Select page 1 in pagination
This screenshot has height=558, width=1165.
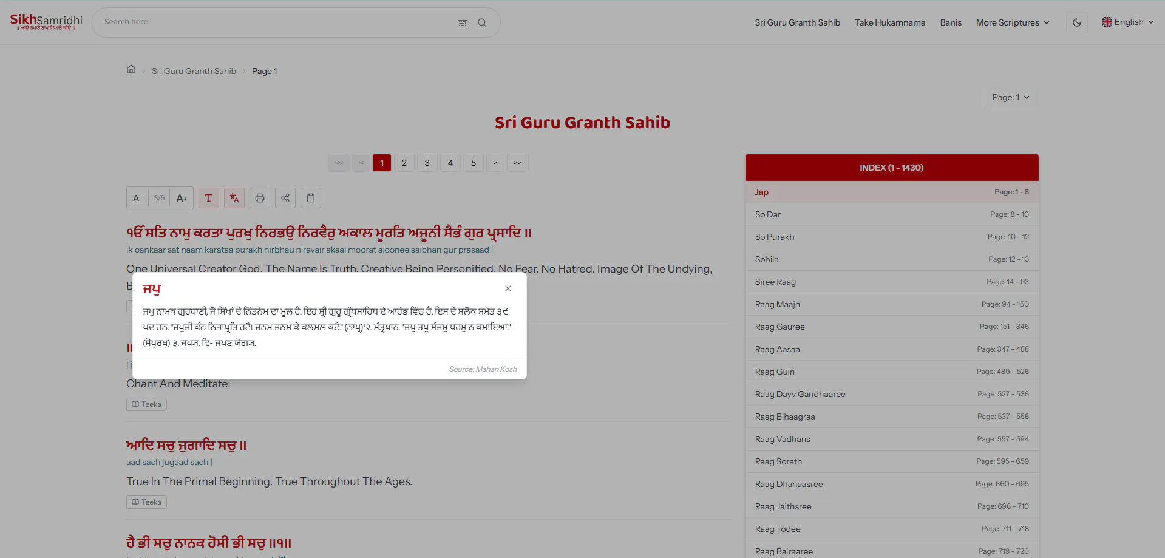pyautogui.click(x=382, y=163)
